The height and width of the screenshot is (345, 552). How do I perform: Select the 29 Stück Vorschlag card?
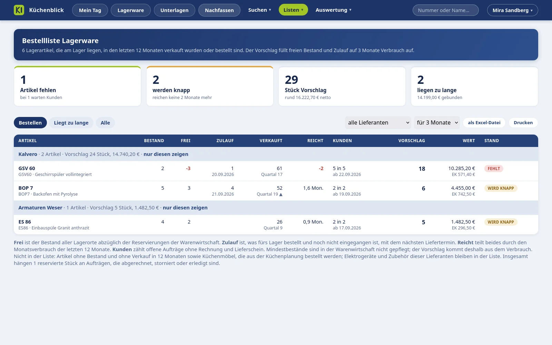[x=342, y=86]
